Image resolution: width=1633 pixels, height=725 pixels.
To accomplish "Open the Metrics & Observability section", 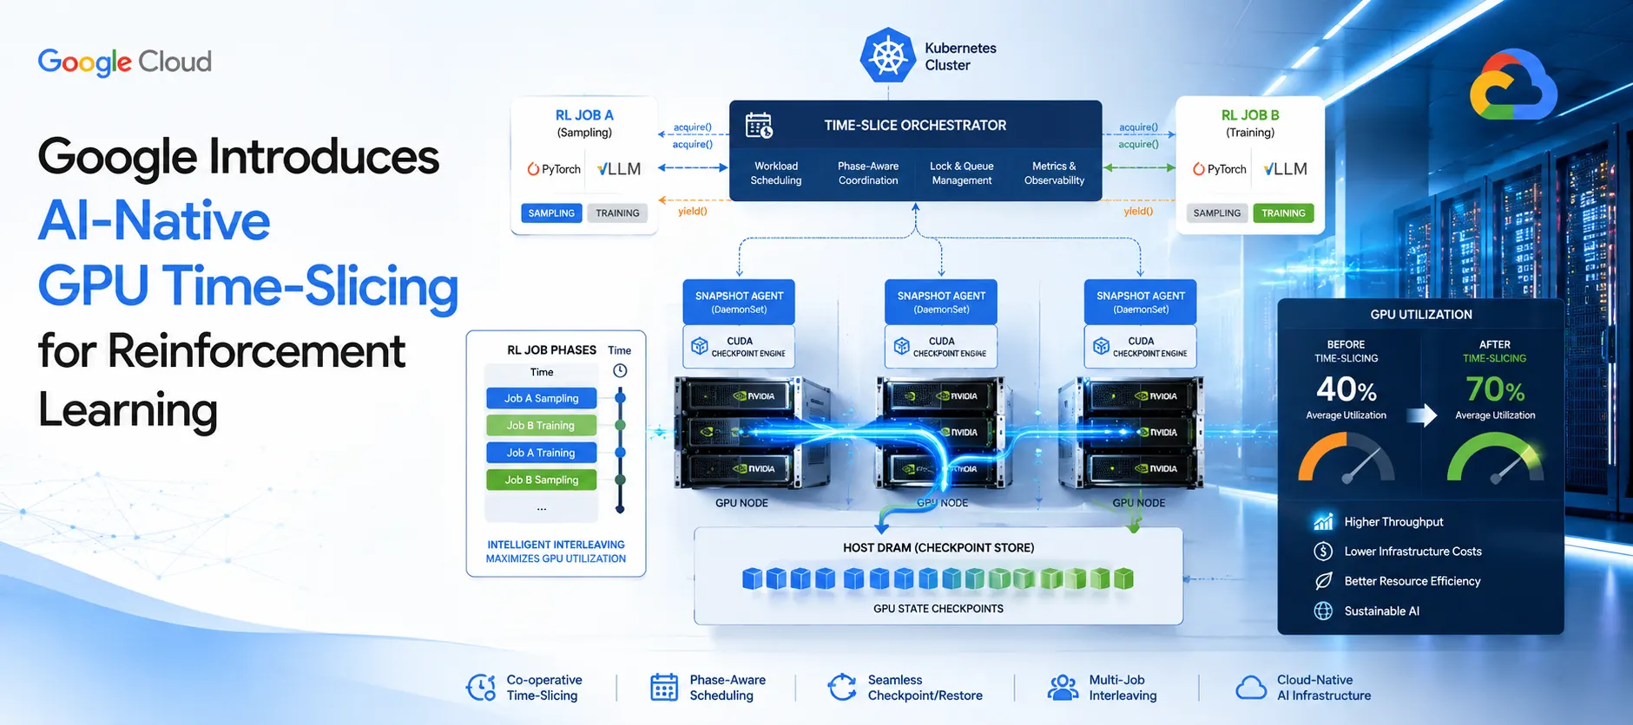I will click(x=1054, y=173).
